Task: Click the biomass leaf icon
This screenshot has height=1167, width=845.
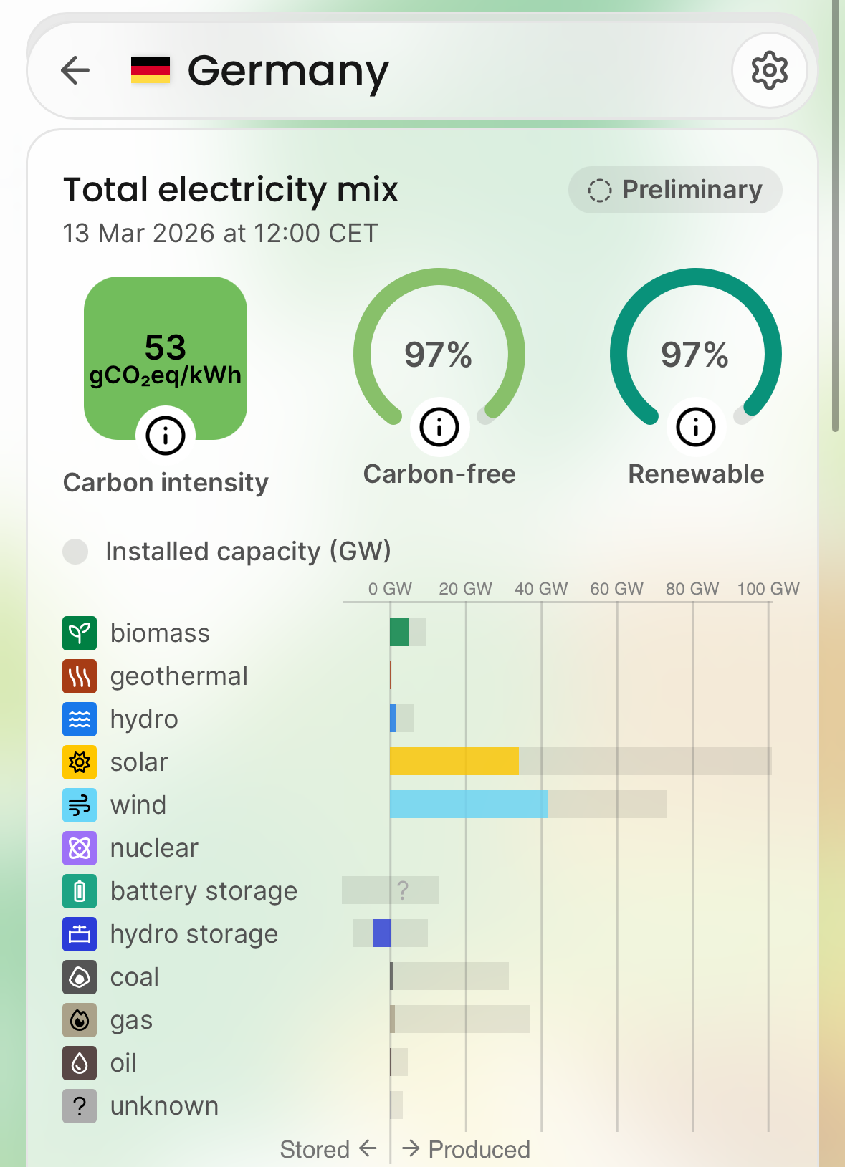Action: [80, 633]
